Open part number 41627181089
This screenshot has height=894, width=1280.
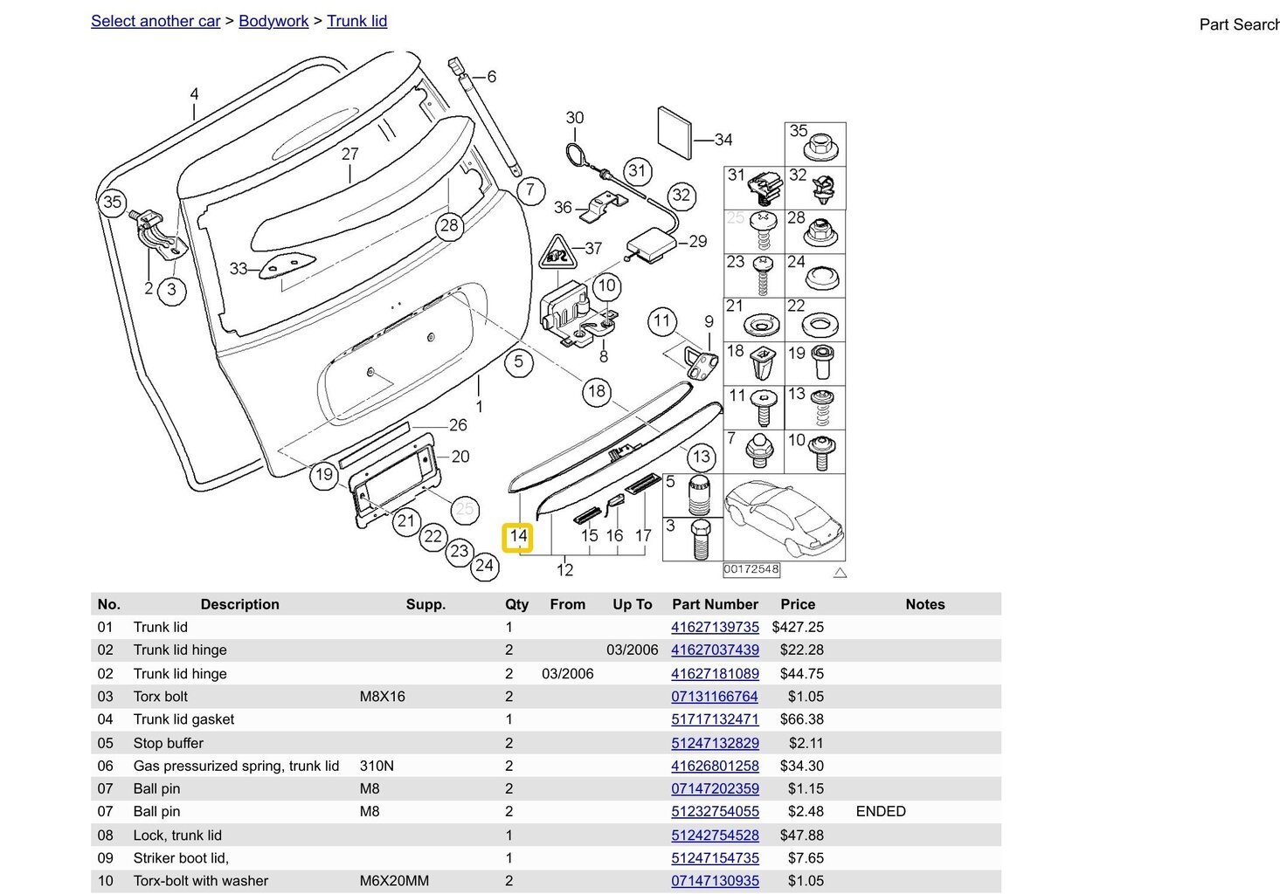[x=715, y=673]
